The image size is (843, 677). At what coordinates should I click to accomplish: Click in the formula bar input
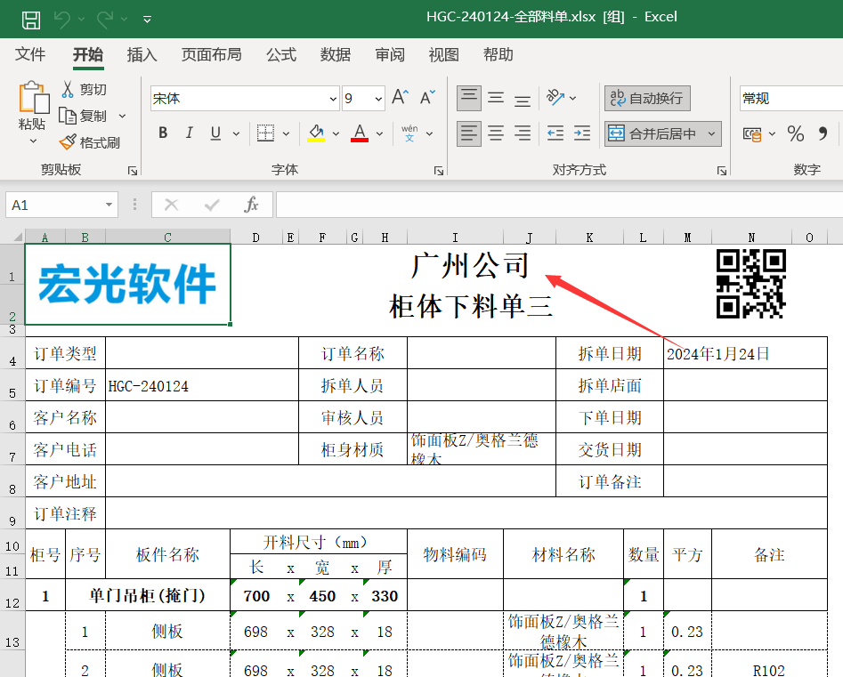pos(559,205)
